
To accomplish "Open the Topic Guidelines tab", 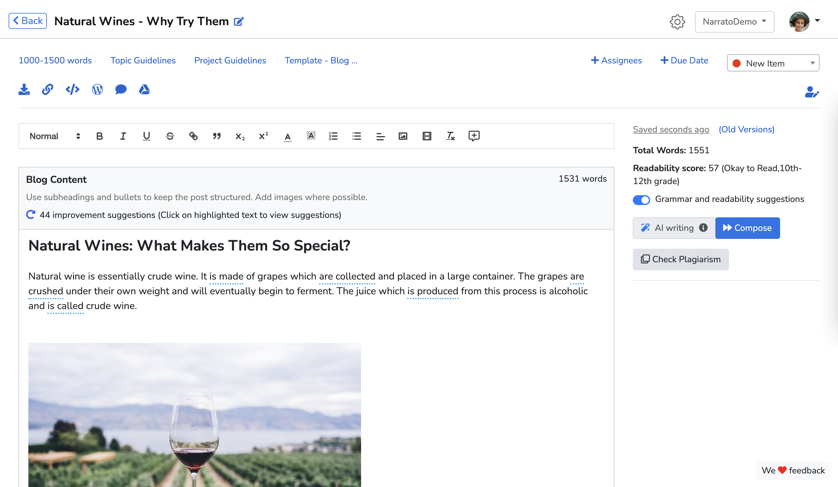I will (143, 60).
